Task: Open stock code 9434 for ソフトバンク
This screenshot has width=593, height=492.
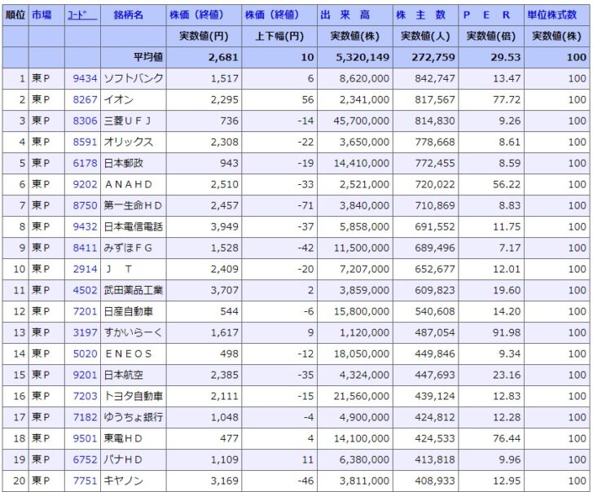Action: point(86,79)
